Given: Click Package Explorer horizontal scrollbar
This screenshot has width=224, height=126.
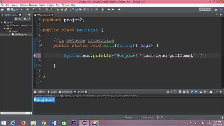Looking at the screenshot, I should 16,113.
